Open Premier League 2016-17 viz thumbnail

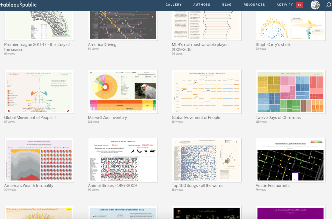point(39,25)
